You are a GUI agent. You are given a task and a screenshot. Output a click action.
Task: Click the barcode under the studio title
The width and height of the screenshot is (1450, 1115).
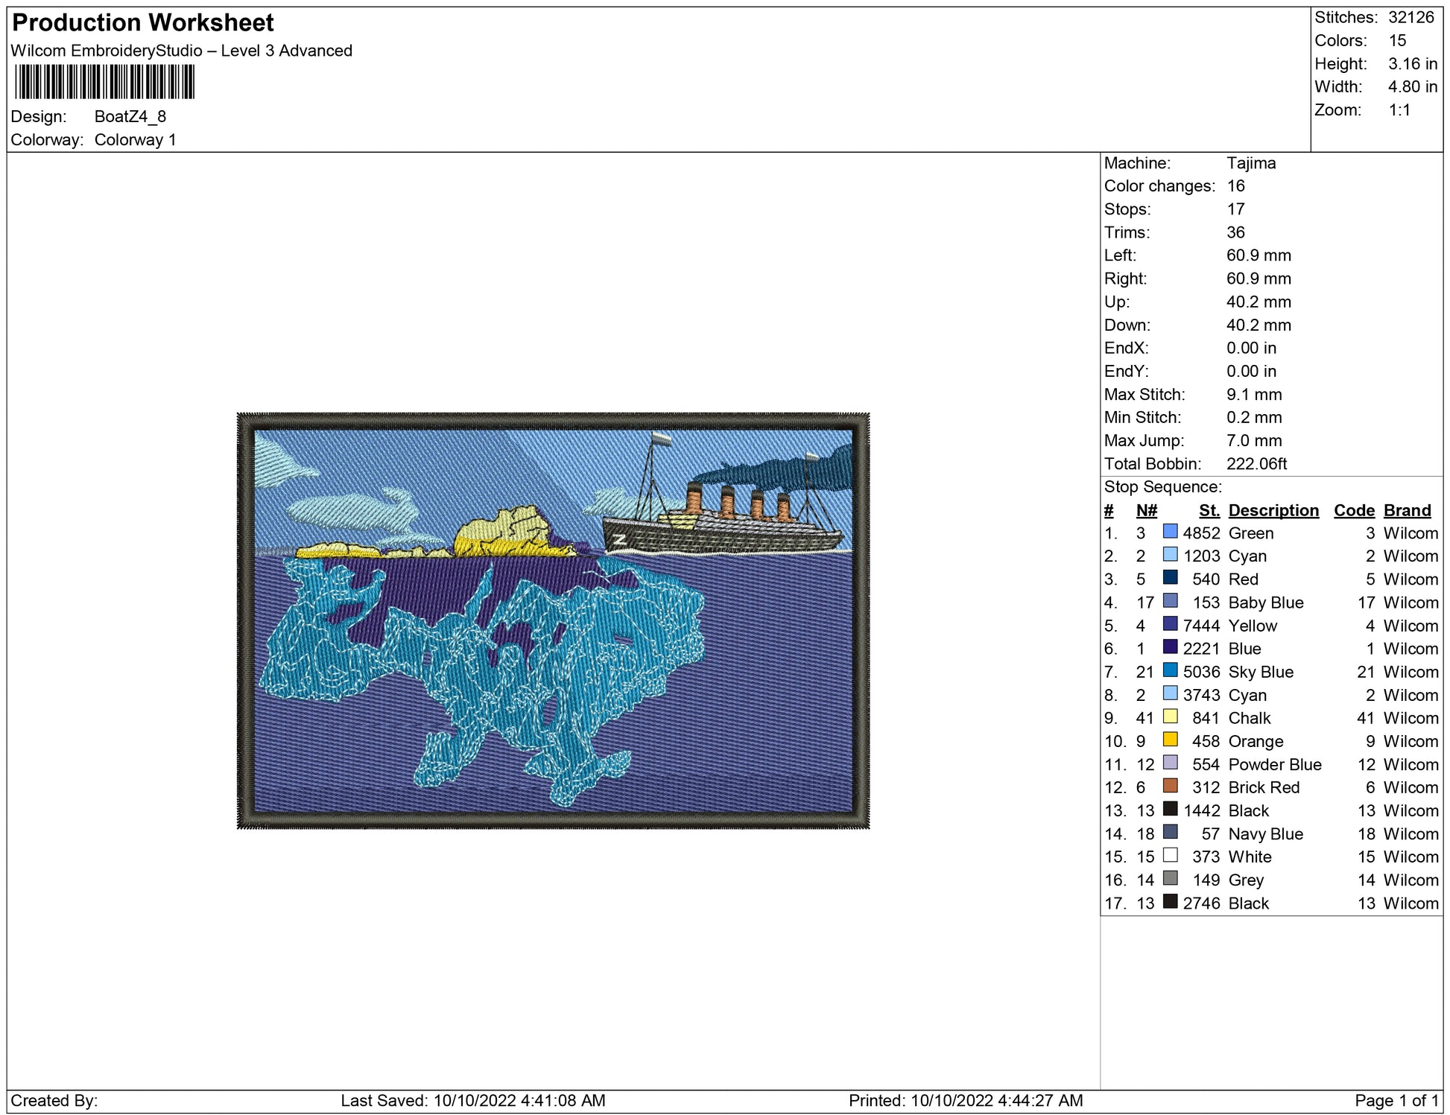click(104, 82)
